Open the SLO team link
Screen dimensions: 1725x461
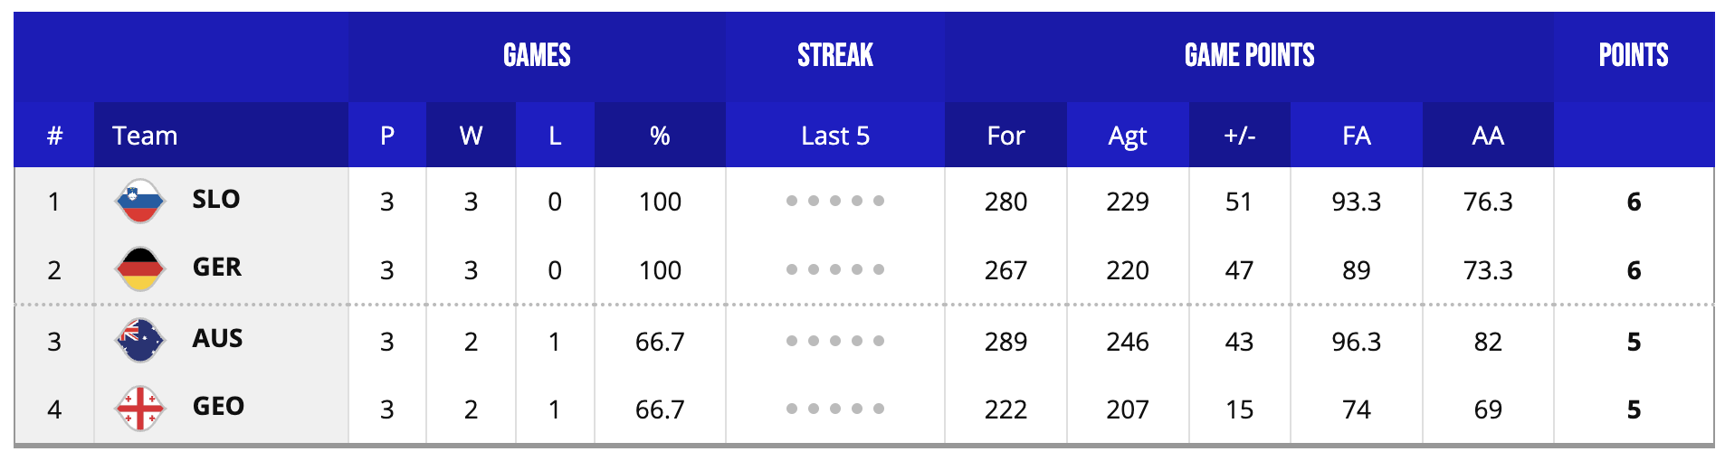[x=215, y=199]
